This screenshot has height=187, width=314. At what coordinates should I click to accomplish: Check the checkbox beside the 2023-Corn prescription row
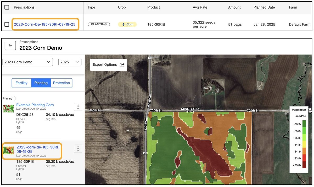[7, 24]
